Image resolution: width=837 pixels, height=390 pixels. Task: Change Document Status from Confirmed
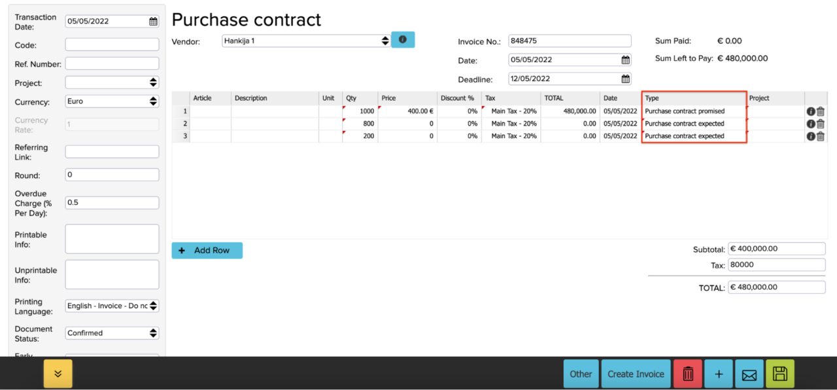pyautogui.click(x=112, y=333)
